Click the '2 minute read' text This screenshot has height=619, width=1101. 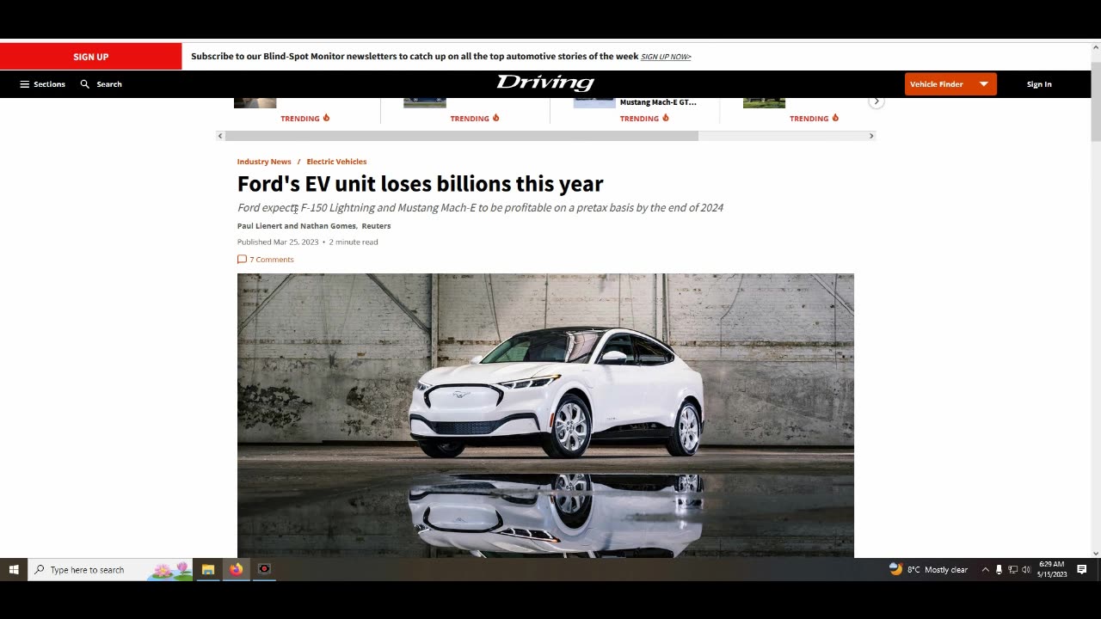[354, 242]
